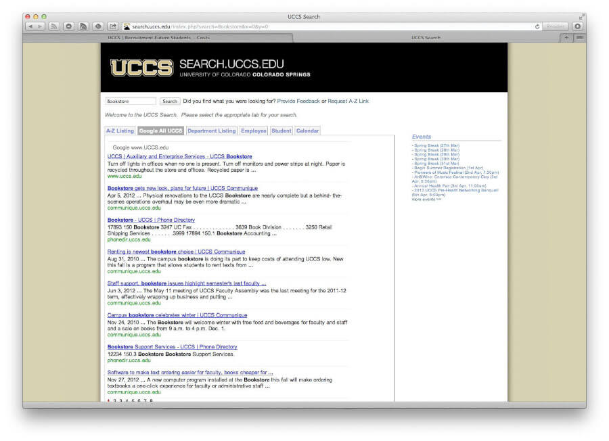Open Spring Break (31st Mar) event

click(x=436, y=164)
